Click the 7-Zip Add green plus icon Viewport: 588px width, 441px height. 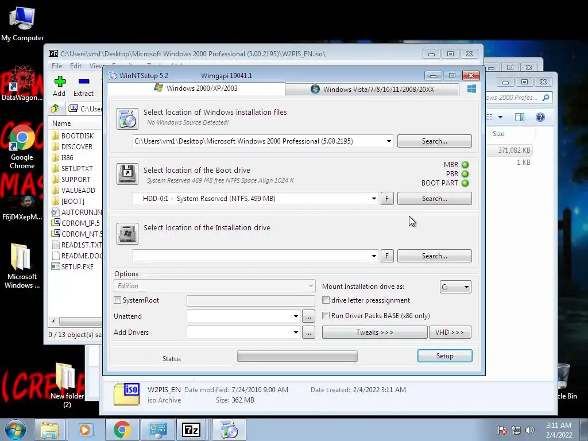(x=60, y=82)
